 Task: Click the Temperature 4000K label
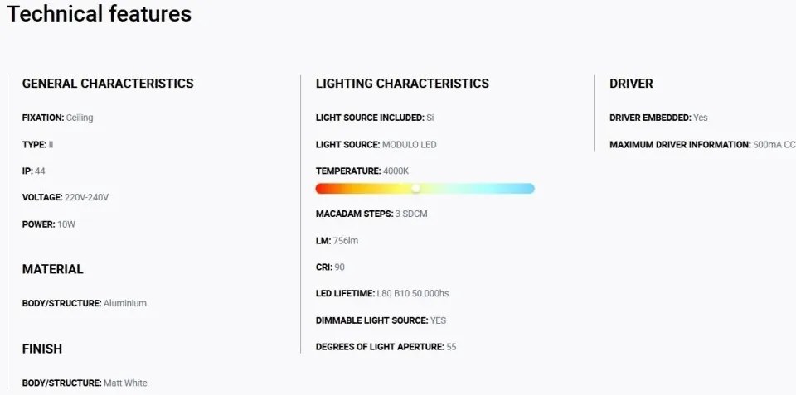(362, 171)
